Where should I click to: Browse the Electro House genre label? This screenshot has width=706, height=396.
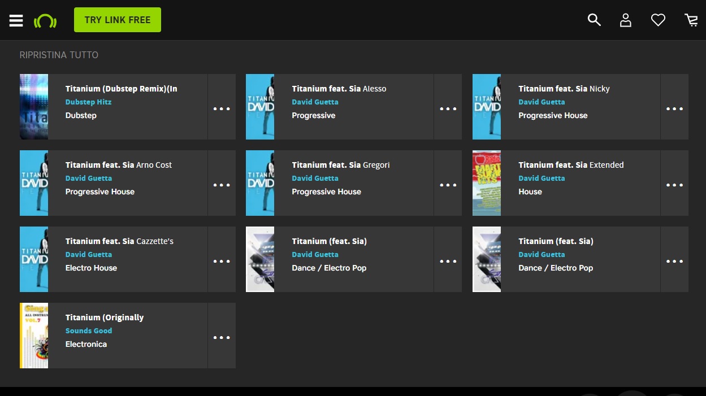pos(91,268)
